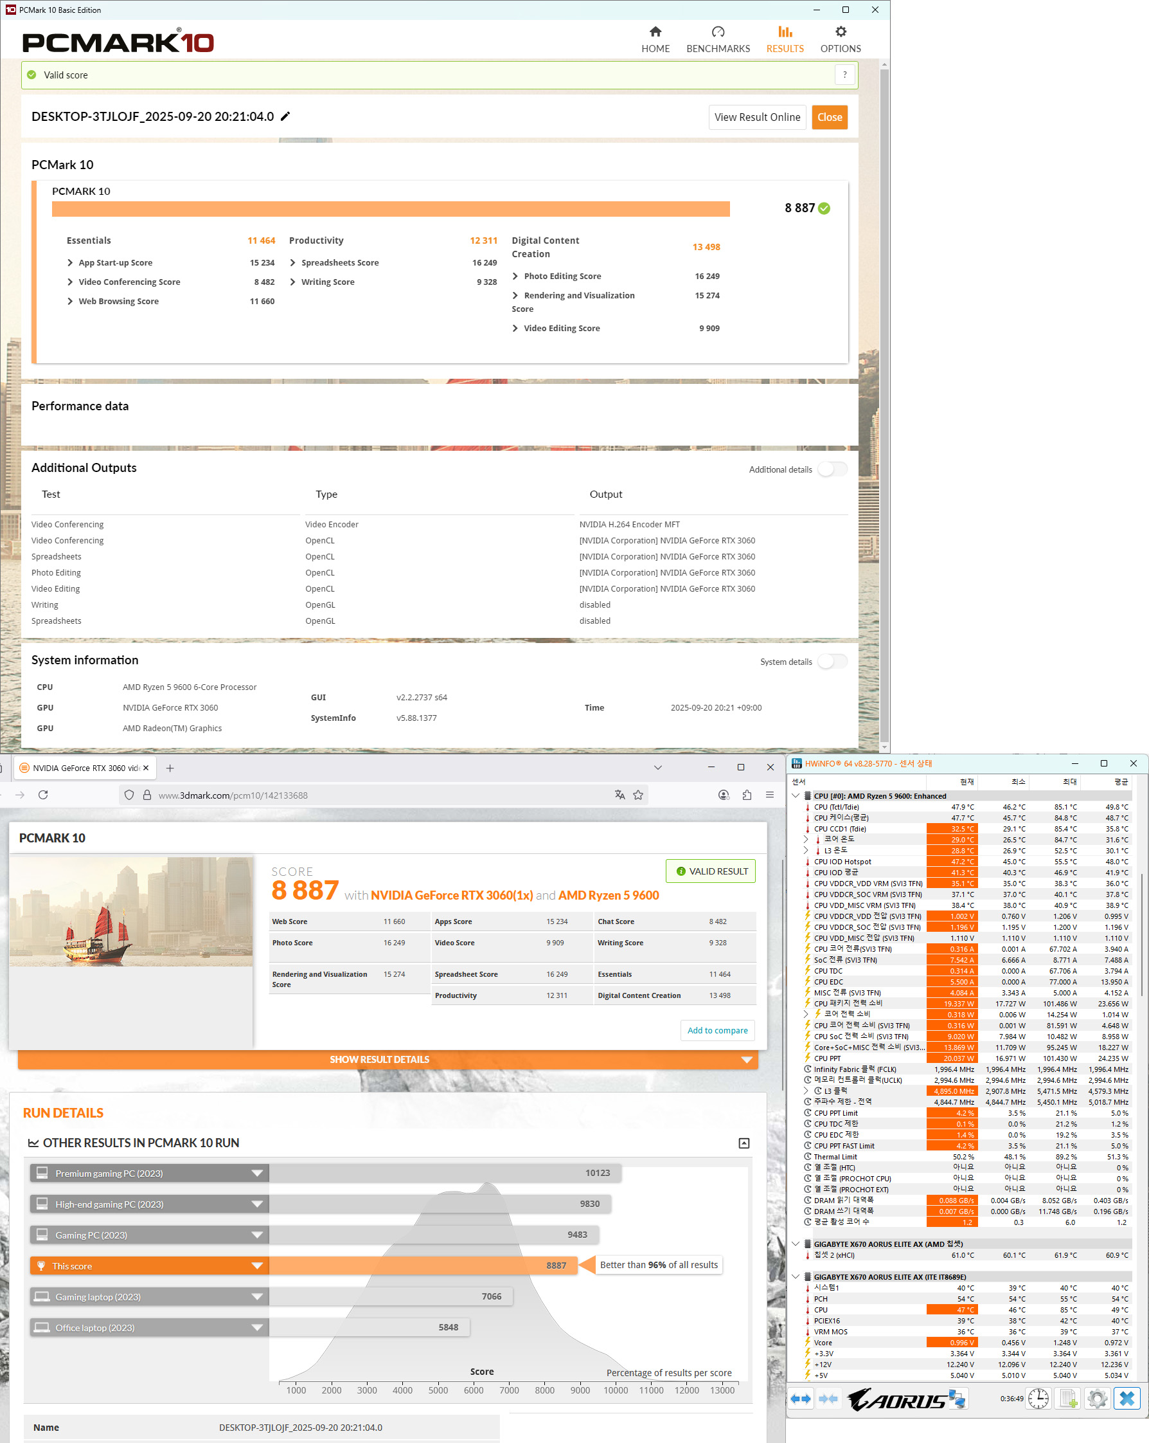Collapse Other Results panel square icon

744,1143
